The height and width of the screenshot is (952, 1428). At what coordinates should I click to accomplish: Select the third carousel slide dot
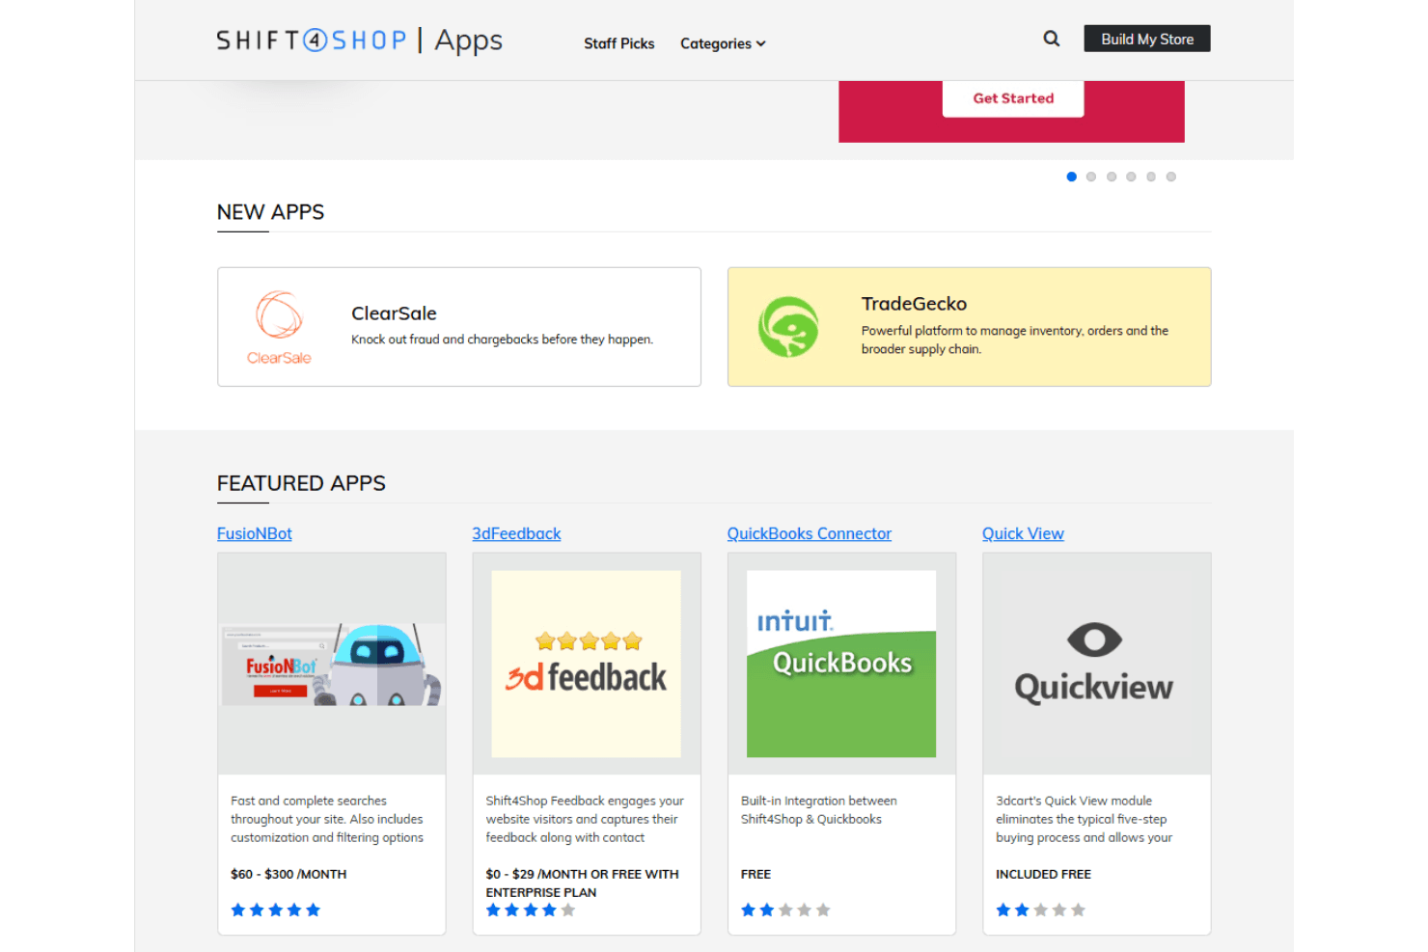pos(1112,177)
